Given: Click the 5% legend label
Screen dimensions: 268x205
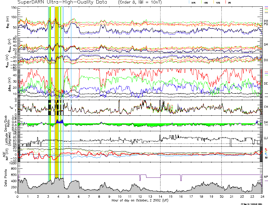Looking at the screenshot, I should (229, 3).
